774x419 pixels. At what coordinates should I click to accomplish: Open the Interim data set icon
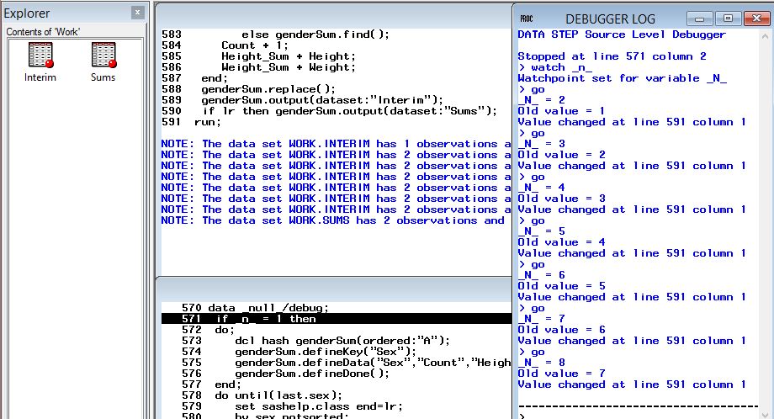(x=40, y=56)
